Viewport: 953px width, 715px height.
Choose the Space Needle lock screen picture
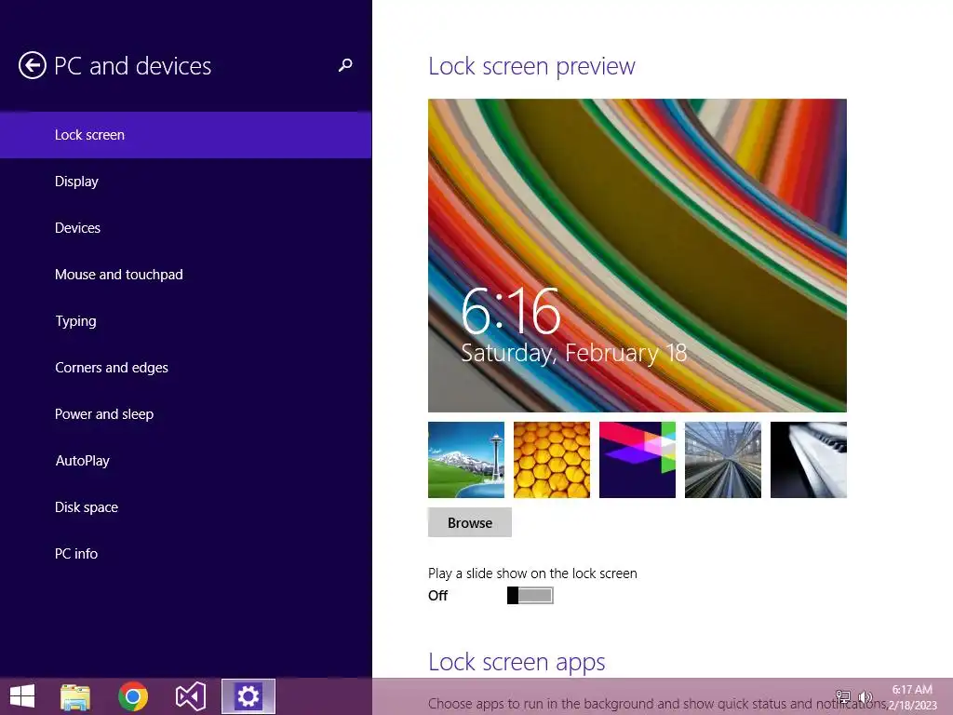466,460
